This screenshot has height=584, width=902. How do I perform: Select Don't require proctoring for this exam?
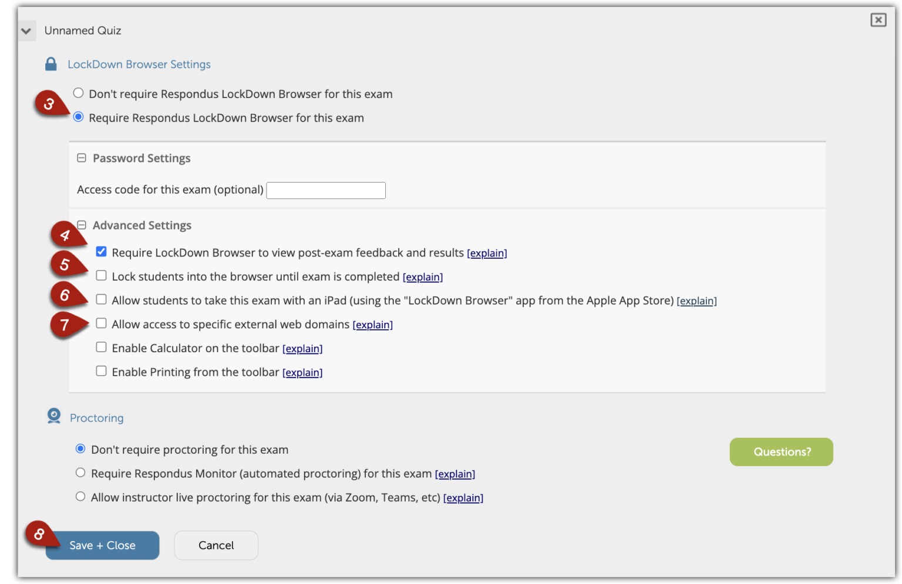click(x=80, y=449)
